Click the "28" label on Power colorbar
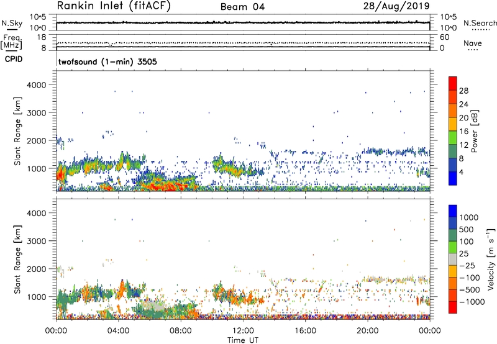The height and width of the screenshot is (344, 497). click(x=463, y=91)
